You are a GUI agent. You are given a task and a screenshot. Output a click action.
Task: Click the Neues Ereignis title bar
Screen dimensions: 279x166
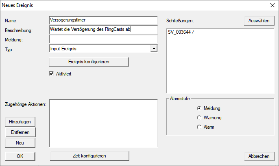pos(122,6)
